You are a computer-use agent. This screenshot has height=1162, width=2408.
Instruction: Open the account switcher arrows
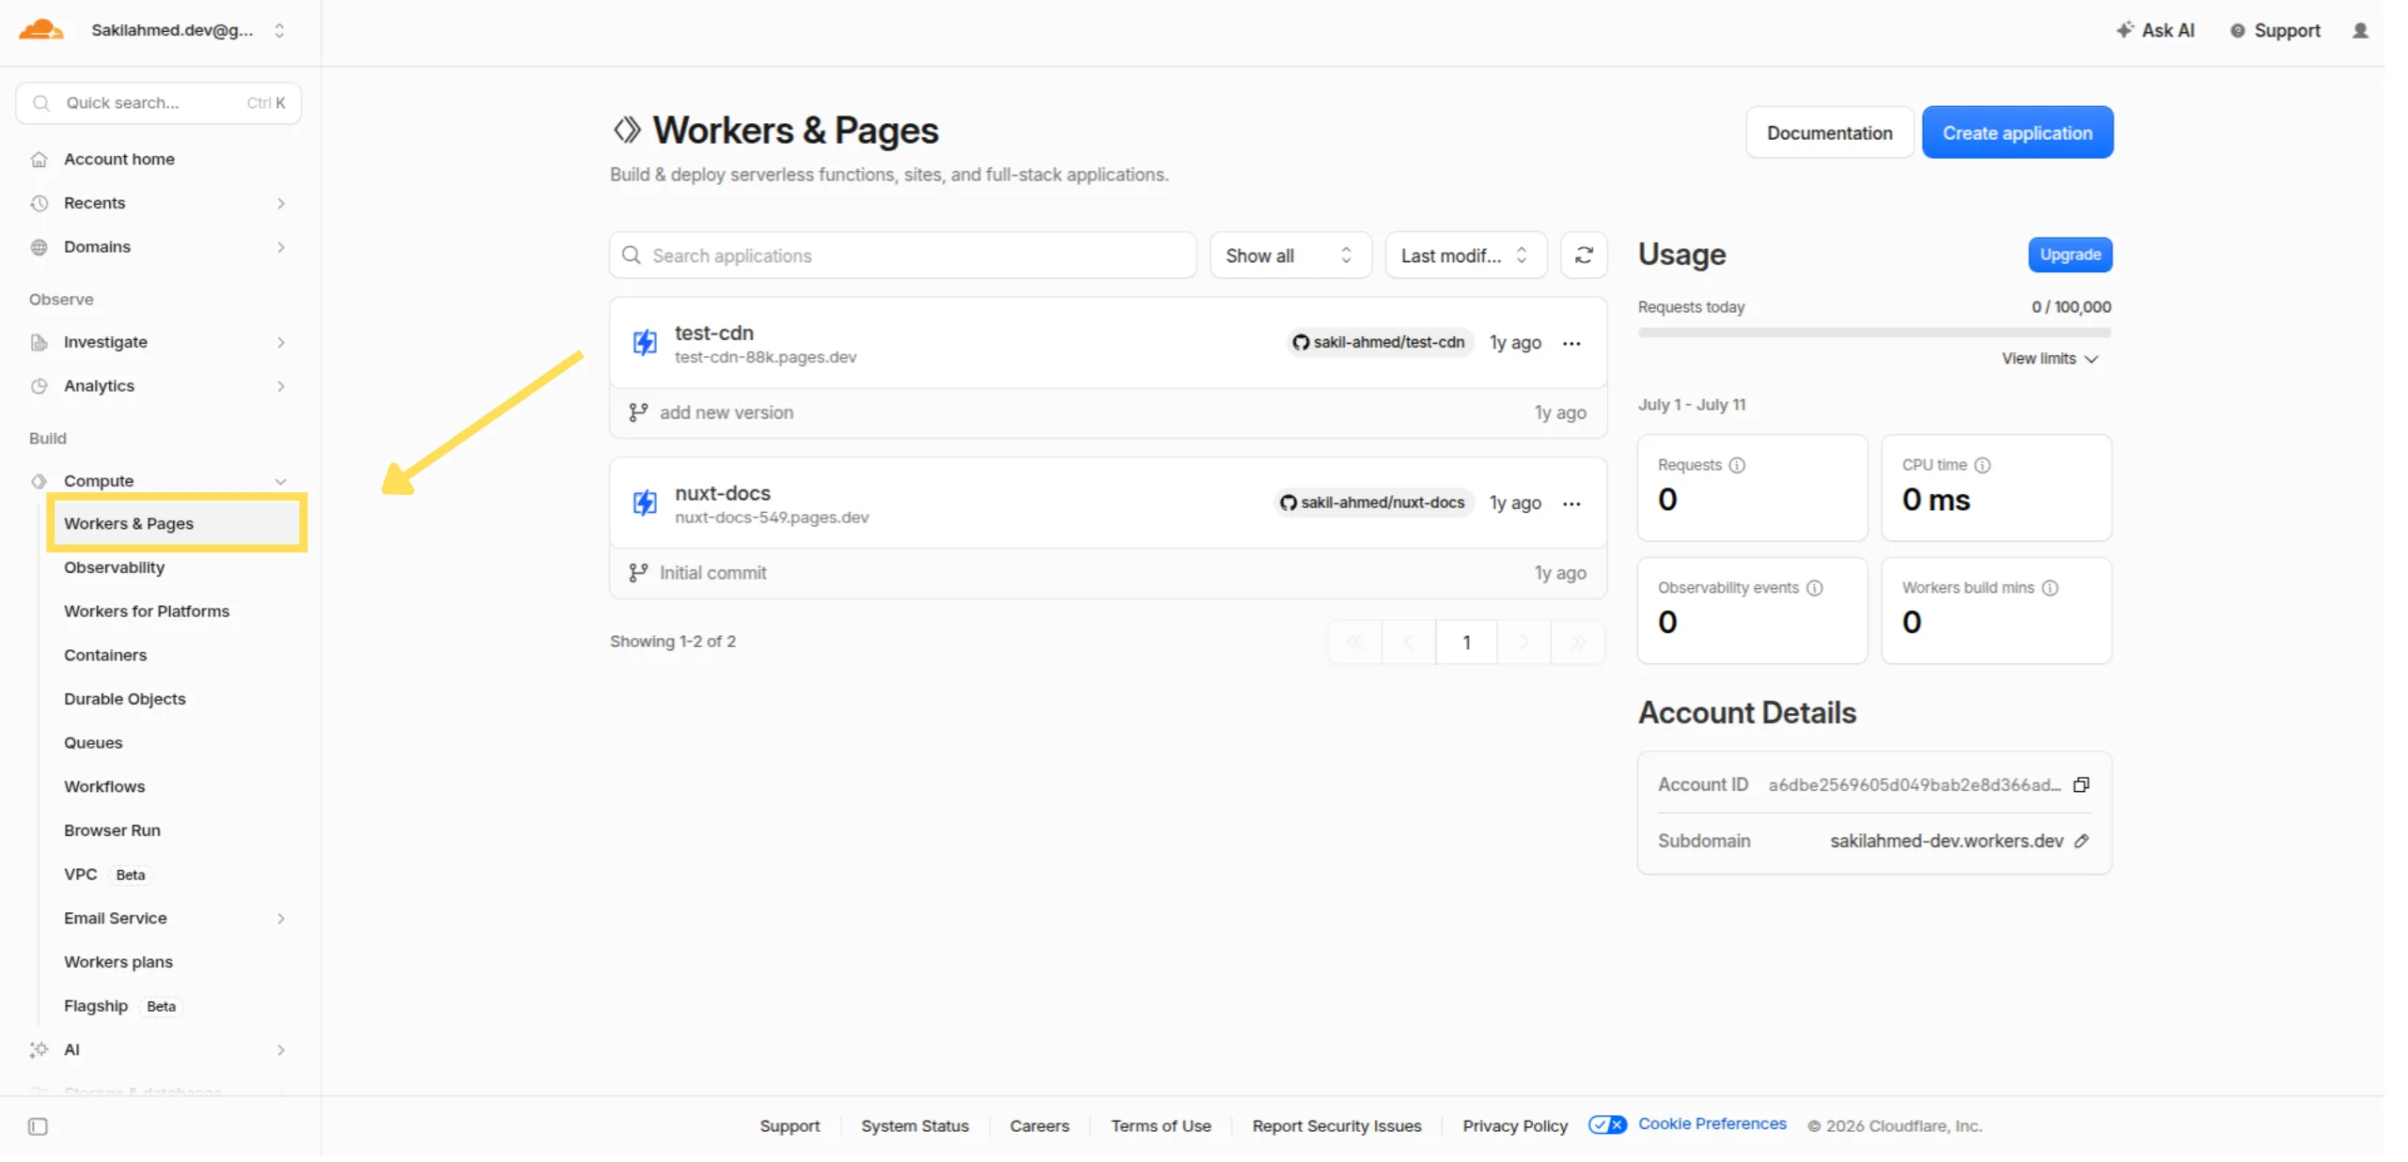pyautogui.click(x=279, y=31)
